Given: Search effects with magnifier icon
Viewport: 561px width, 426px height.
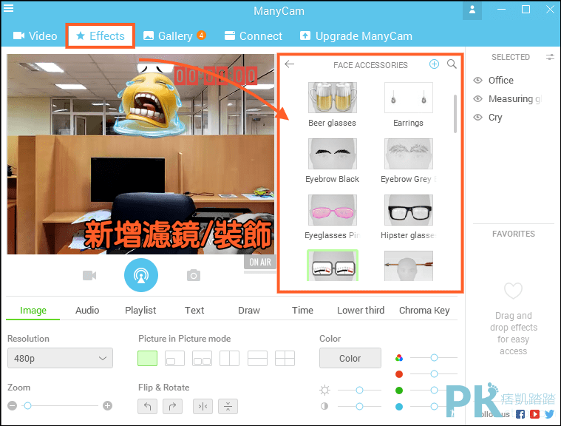Looking at the screenshot, I should (x=452, y=64).
